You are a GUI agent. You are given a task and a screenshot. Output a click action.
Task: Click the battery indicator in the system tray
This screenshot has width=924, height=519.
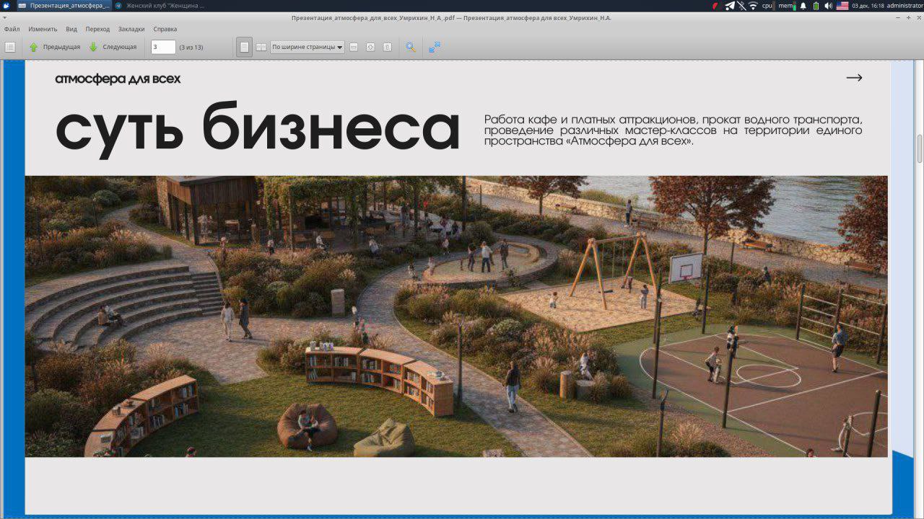[x=814, y=5]
